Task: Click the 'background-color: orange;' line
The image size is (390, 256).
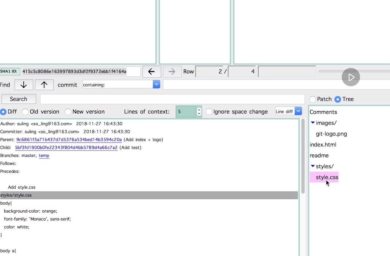Action: tap(31, 211)
